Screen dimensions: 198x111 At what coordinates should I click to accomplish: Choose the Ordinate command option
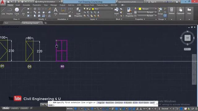[127, 103]
